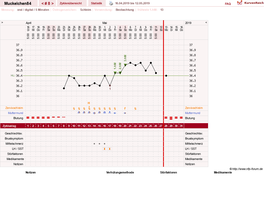Click the top-right chart scroll arrow
The width and height of the screenshot is (264, 199).
206,23
